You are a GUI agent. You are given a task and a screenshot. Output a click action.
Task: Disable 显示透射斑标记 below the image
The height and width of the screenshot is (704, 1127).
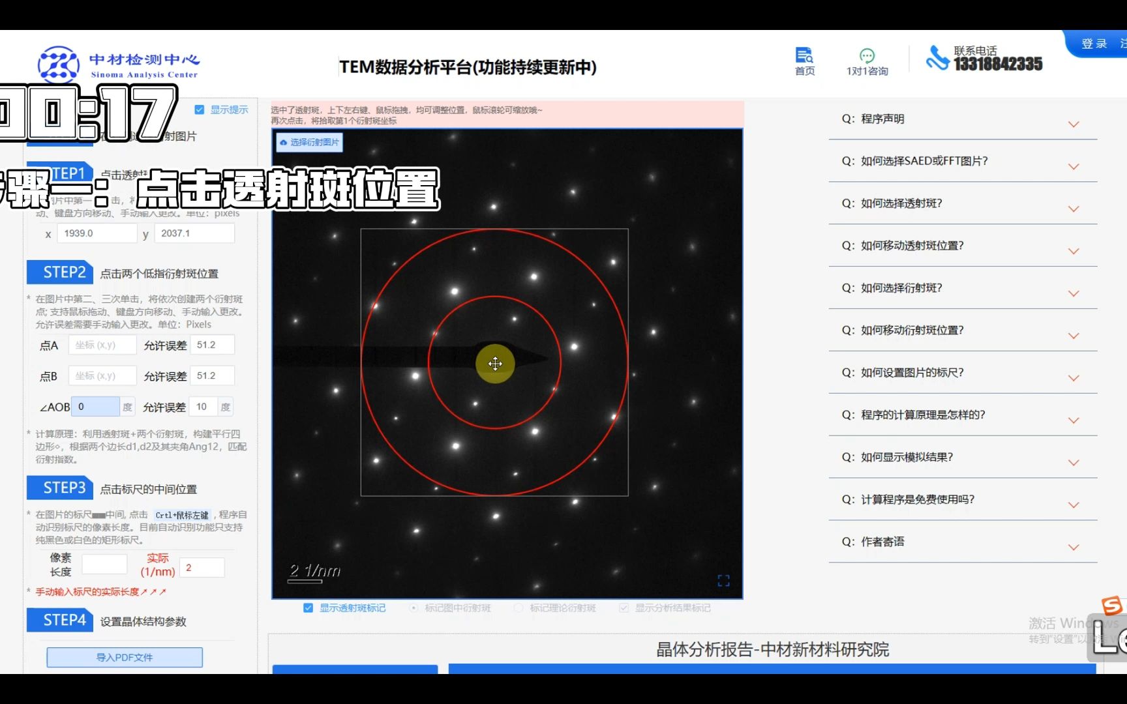pyautogui.click(x=307, y=608)
